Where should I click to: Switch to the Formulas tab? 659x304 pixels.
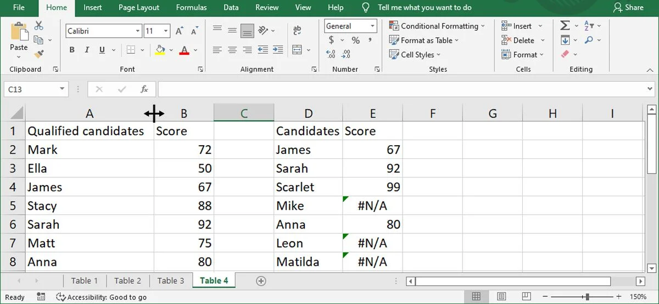pos(192,8)
